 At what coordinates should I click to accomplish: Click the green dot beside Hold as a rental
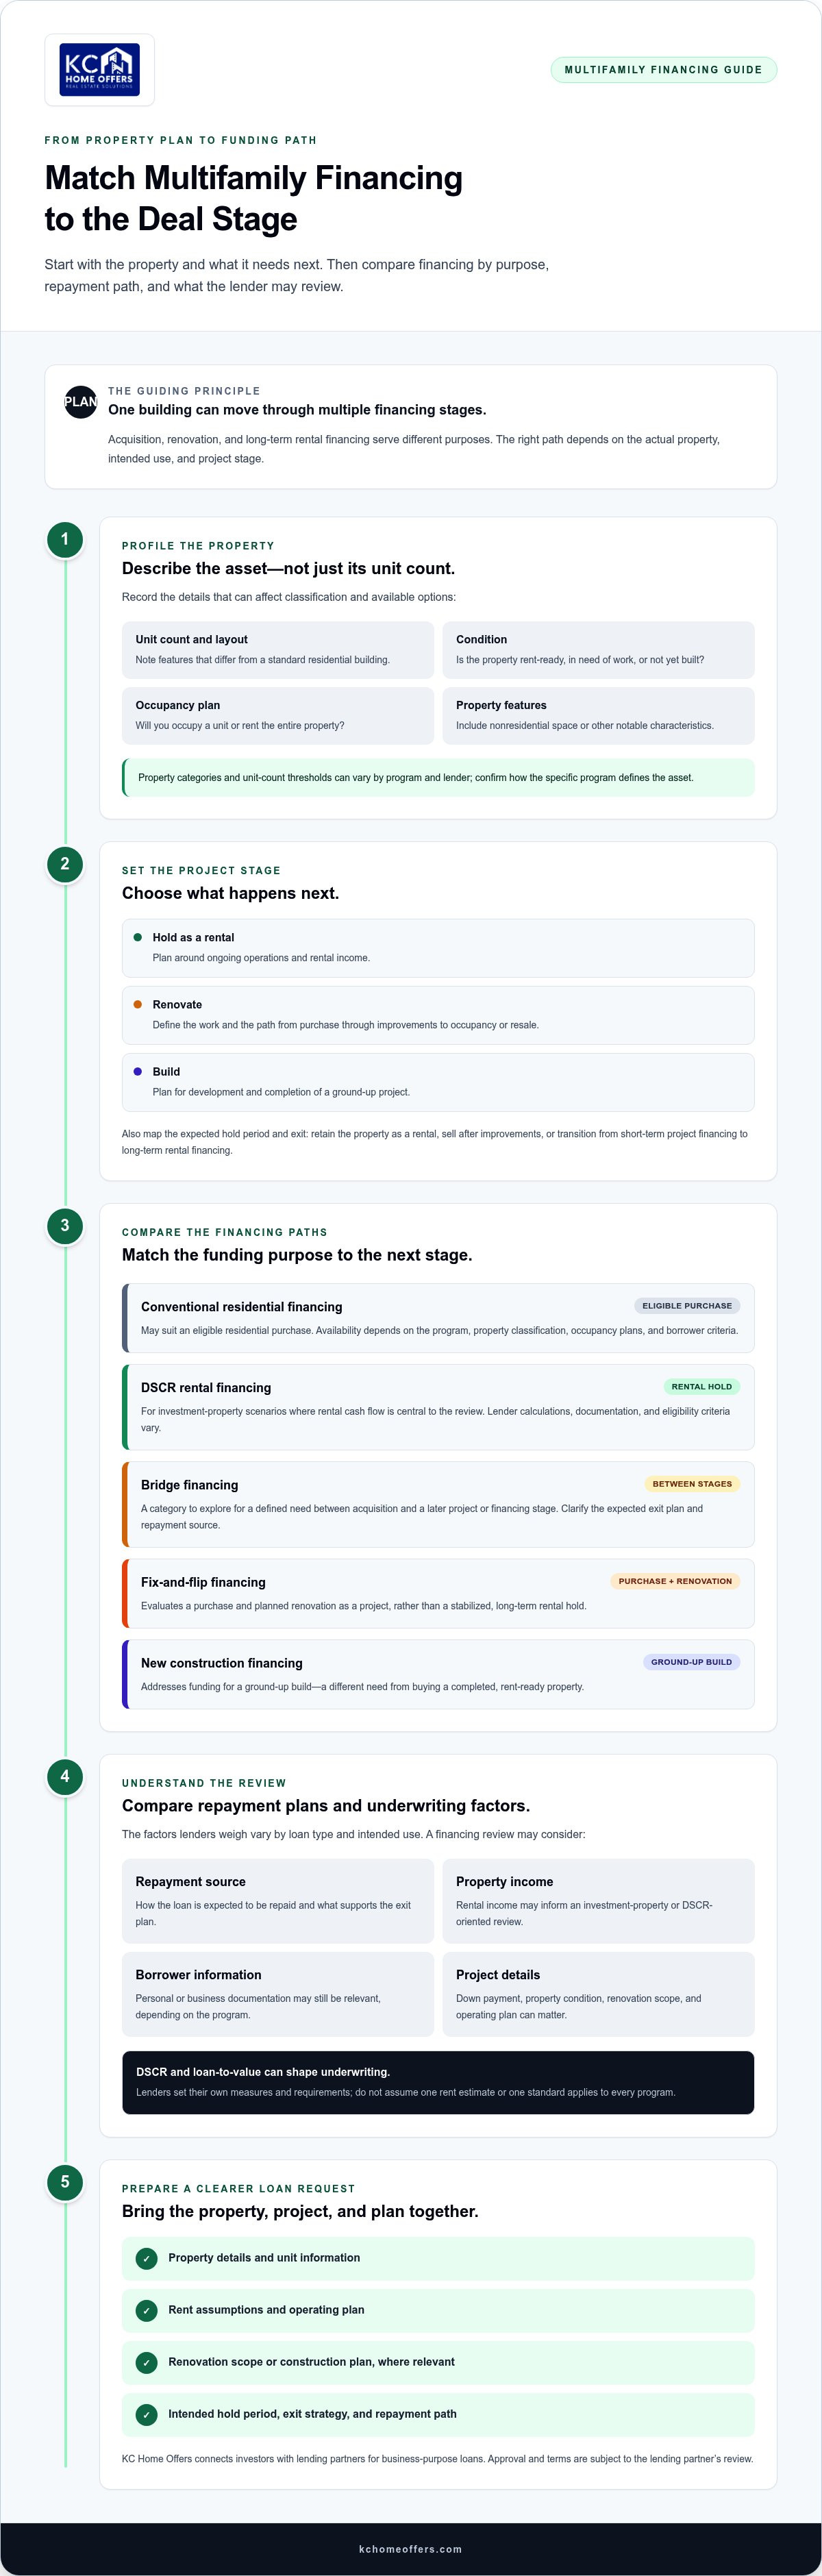point(138,937)
